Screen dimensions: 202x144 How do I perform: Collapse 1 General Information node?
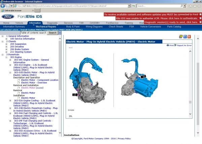(x=2, y=36)
